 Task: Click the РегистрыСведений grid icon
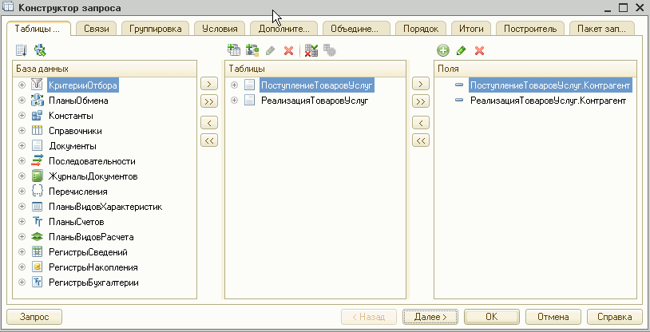click(x=38, y=252)
